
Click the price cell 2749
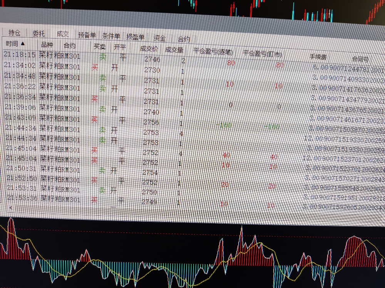pos(149,202)
